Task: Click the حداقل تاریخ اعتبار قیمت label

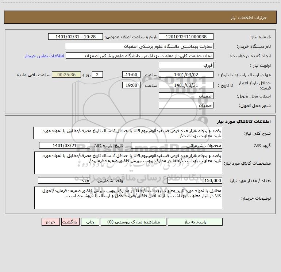Action: (255, 85)
